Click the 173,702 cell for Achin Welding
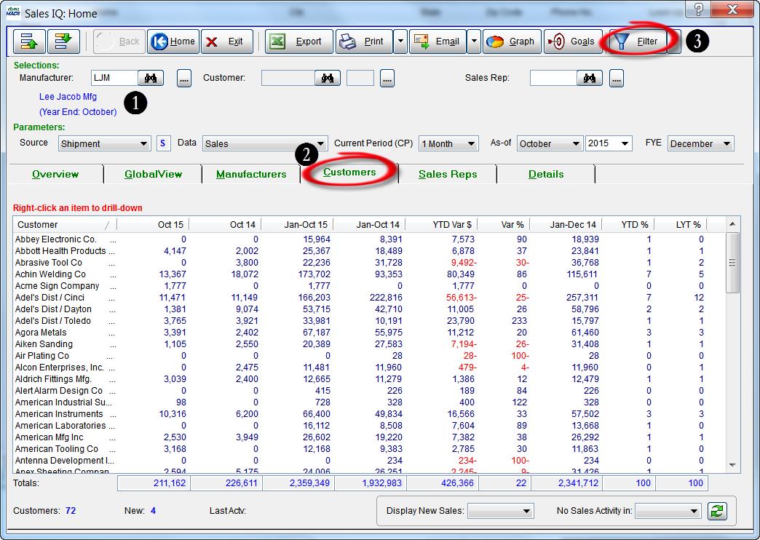Viewport: 760px width, 540px height. coord(314,274)
